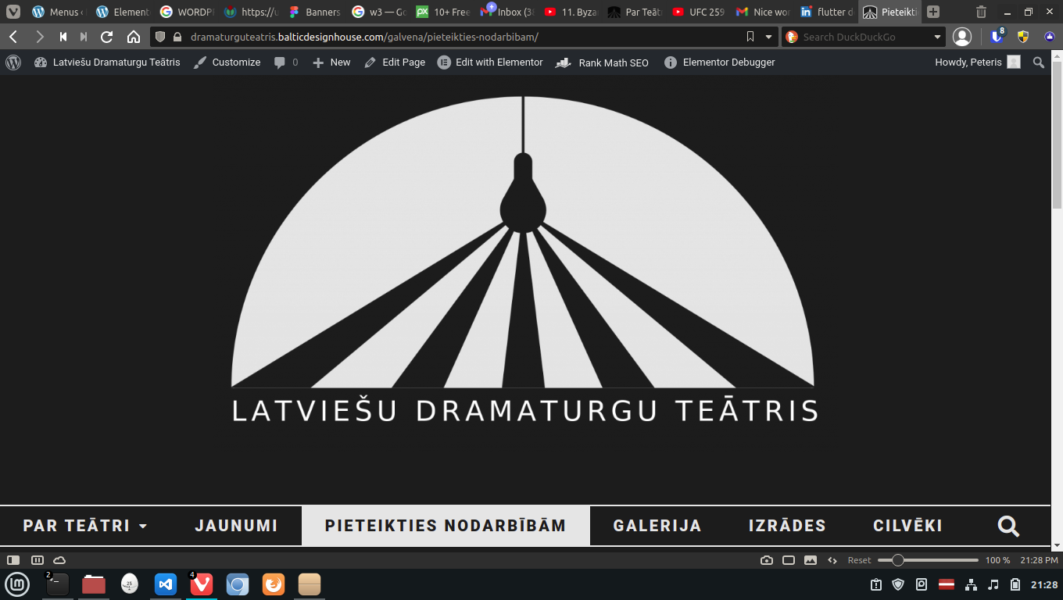Open Howdy, Peteris account menu

(x=978, y=62)
